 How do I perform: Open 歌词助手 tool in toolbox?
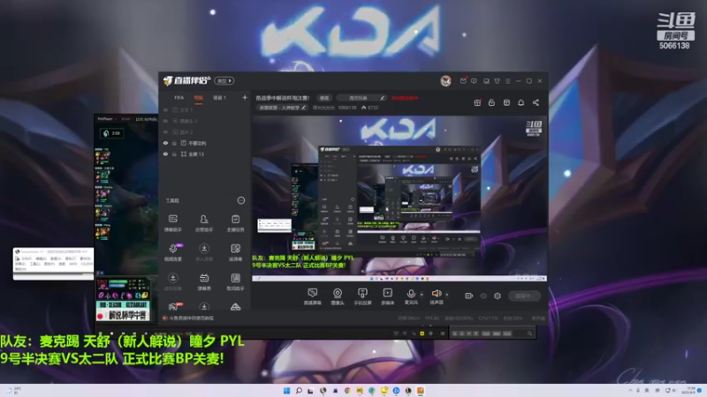coord(235,281)
